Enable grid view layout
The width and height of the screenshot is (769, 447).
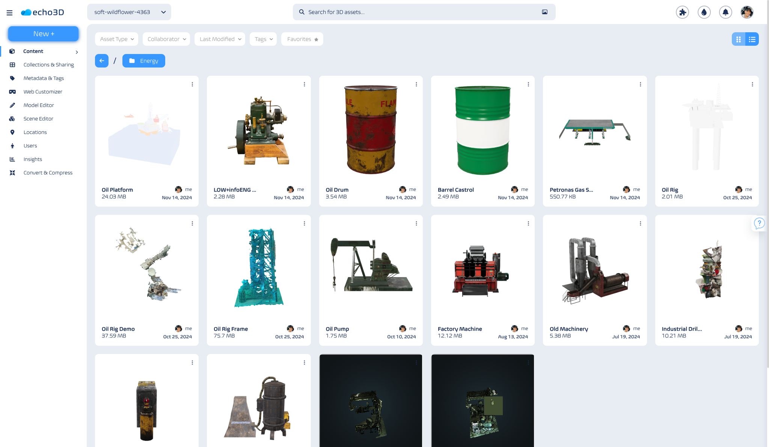[x=739, y=39]
